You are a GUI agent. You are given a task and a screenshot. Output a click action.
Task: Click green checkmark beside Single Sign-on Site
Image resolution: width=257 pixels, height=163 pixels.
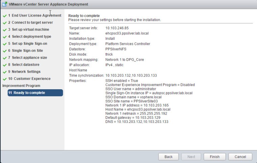[x=5, y=51]
